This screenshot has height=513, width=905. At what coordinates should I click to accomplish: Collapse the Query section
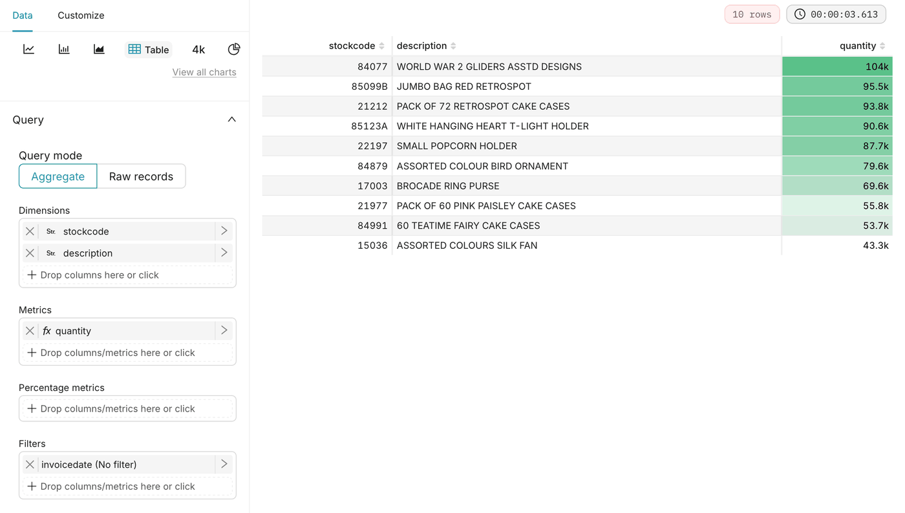(x=231, y=120)
